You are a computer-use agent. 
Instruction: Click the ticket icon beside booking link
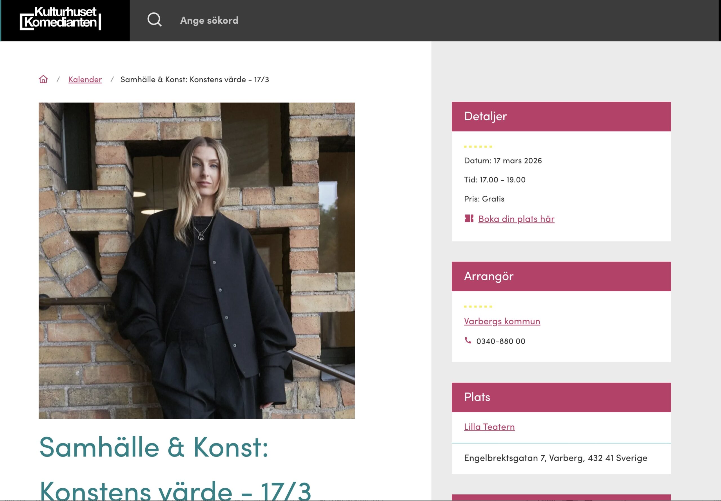(x=469, y=218)
